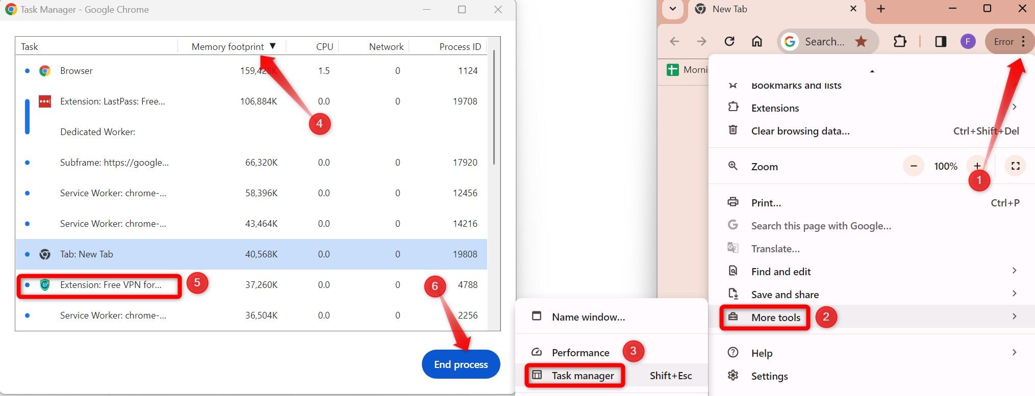Viewport: 1035px width, 396px height.
Task: Select the Dedicated Worker row
Action: click(251, 132)
